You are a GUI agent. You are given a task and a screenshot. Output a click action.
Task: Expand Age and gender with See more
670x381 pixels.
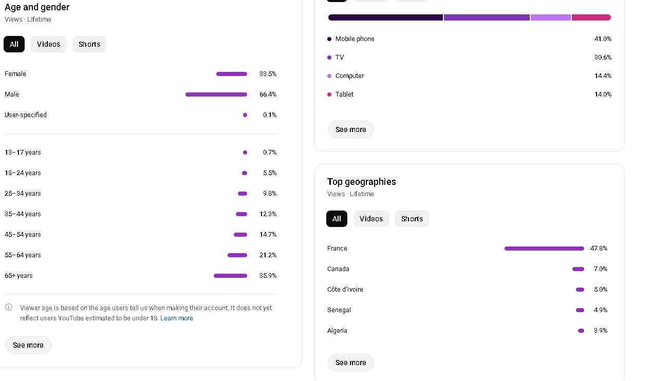coord(28,345)
